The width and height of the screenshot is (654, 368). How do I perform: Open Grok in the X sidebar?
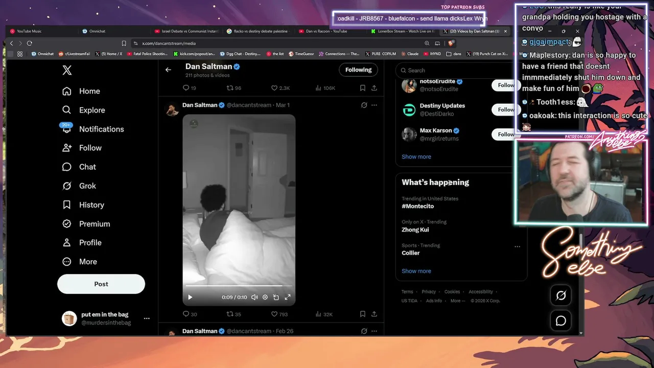(79, 186)
